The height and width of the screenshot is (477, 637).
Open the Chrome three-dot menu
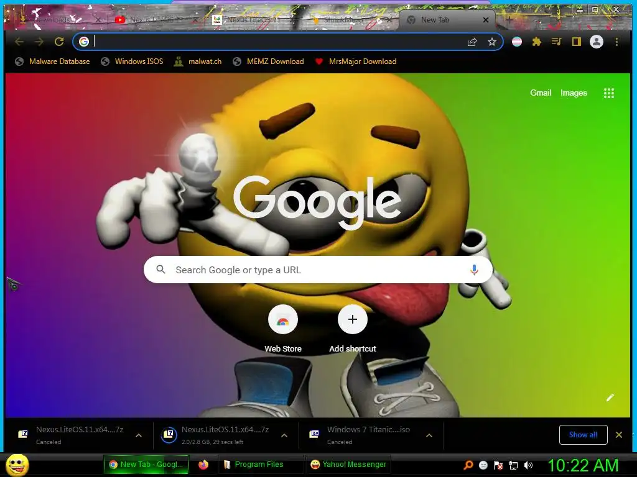(x=616, y=42)
